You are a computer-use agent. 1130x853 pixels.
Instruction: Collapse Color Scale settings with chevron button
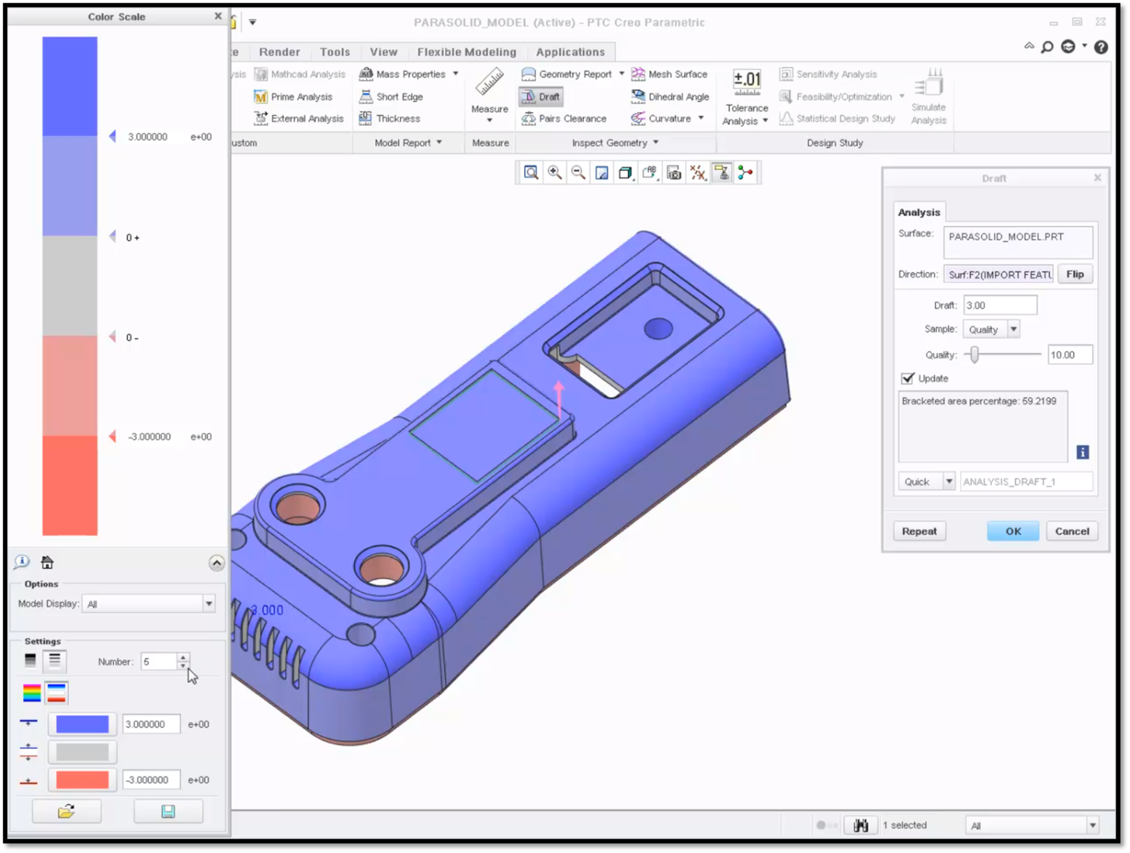pyautogui.click(x=217, y=562)
